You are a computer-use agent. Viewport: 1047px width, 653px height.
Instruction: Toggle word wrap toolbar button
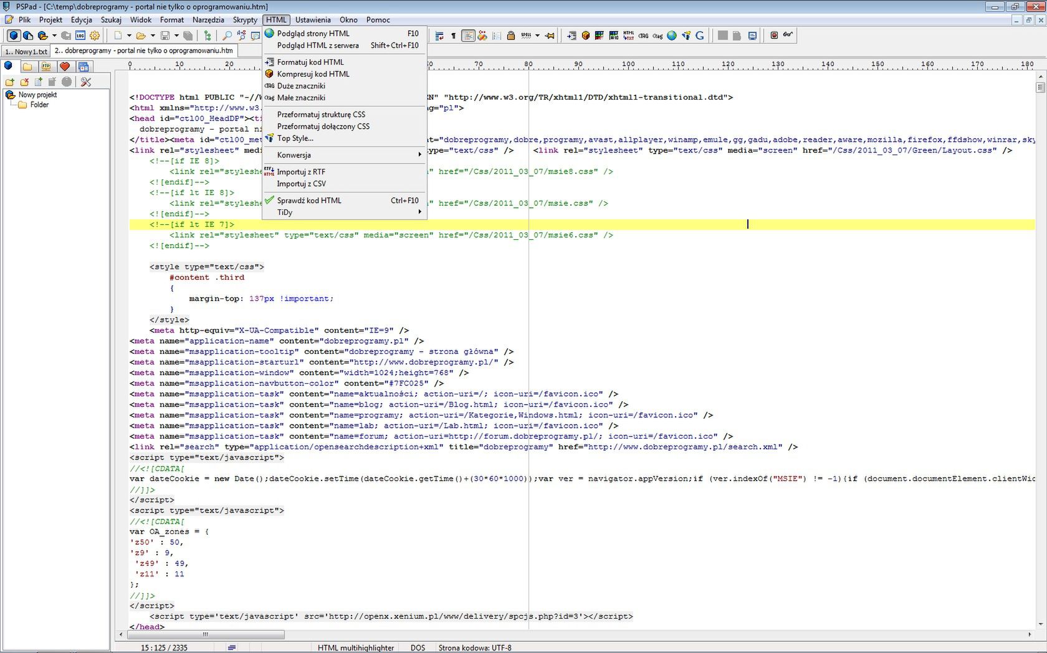(x=439, y=36)
